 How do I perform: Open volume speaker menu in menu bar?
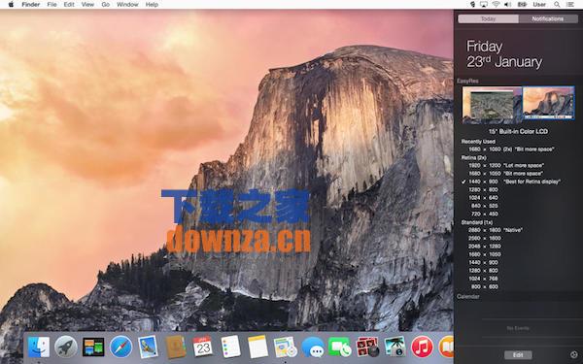click(x=507, y=5)
